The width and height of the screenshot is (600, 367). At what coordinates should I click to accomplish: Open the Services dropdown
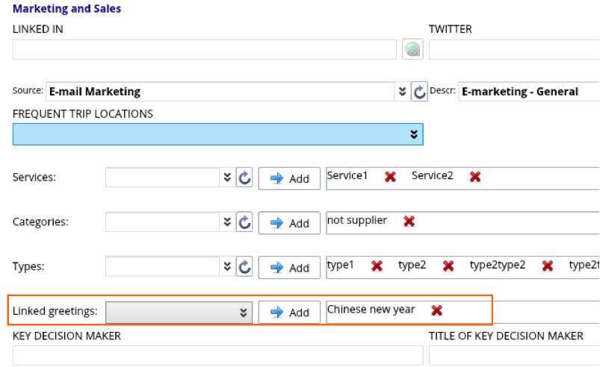click(227, 178)
